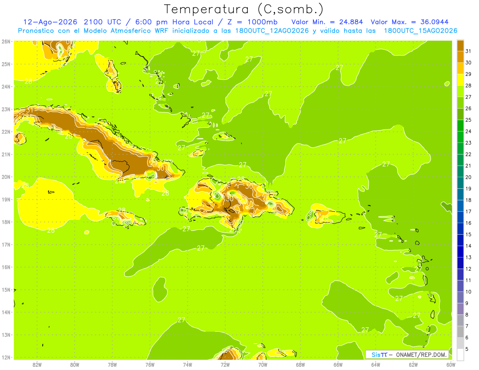Screen dimensions: 479x370
Task: Click the 68W longitude axis label
Action: (x=301, y=364)
